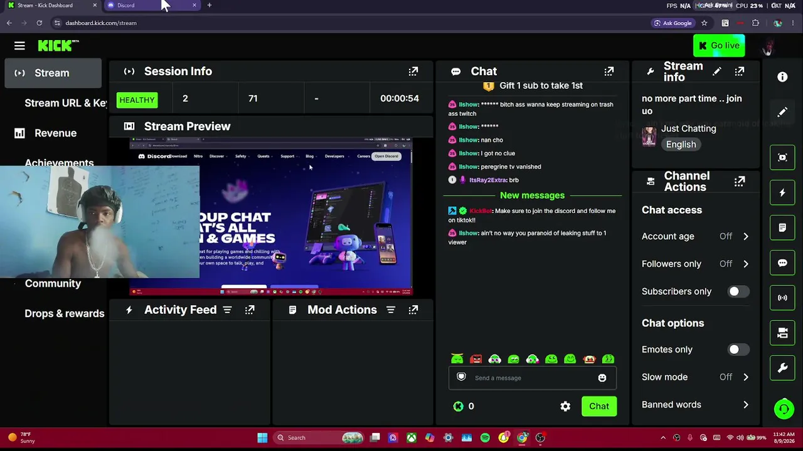Send message with Chat button

tap(599, 407)
